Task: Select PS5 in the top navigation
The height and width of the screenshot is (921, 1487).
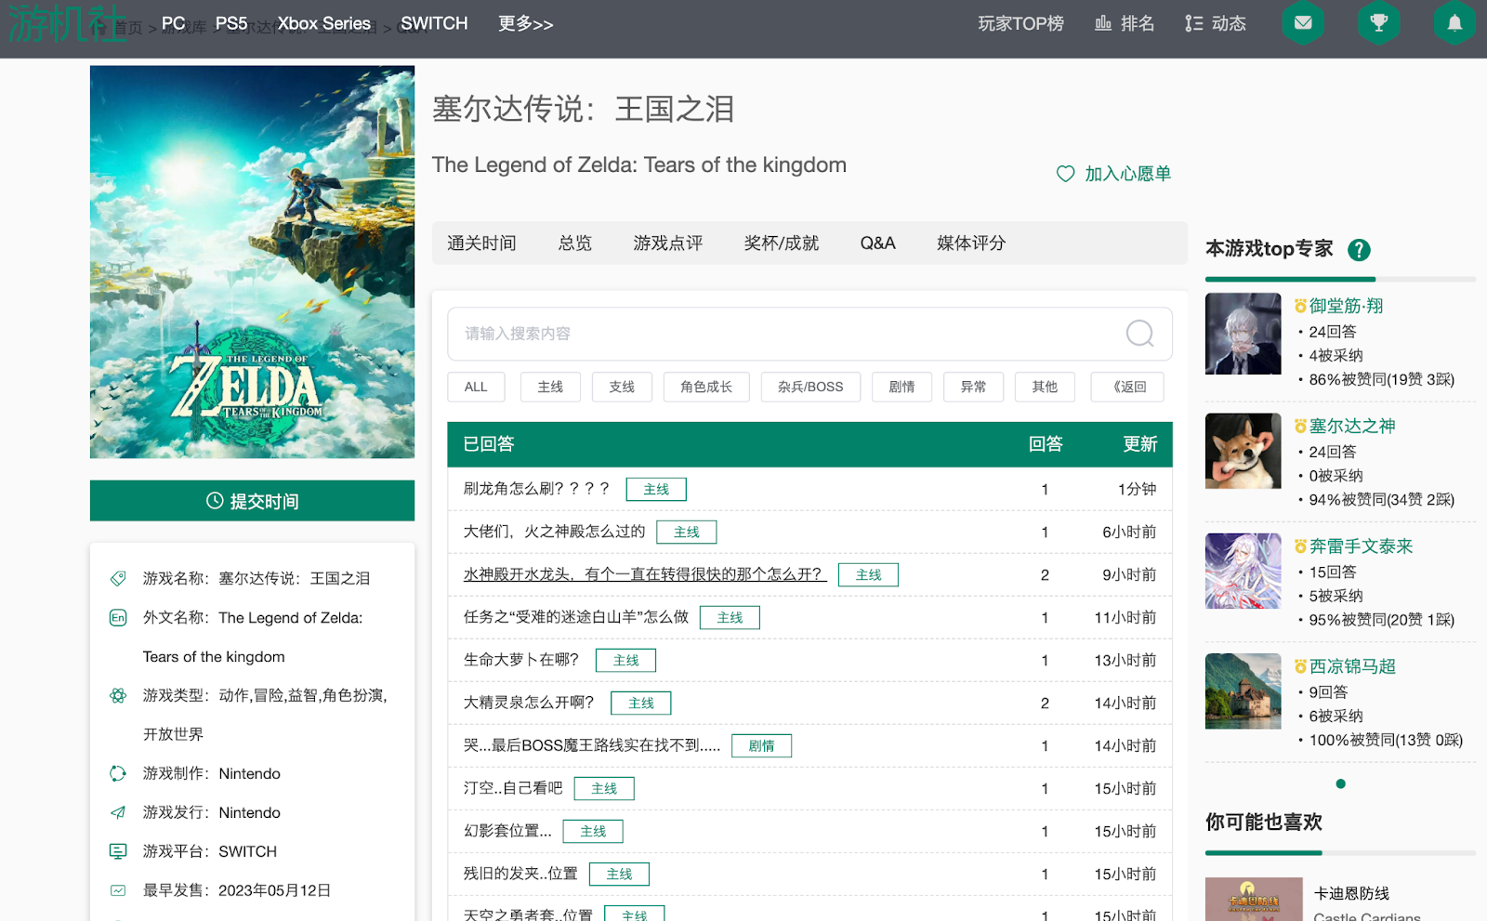Action: 231,23
